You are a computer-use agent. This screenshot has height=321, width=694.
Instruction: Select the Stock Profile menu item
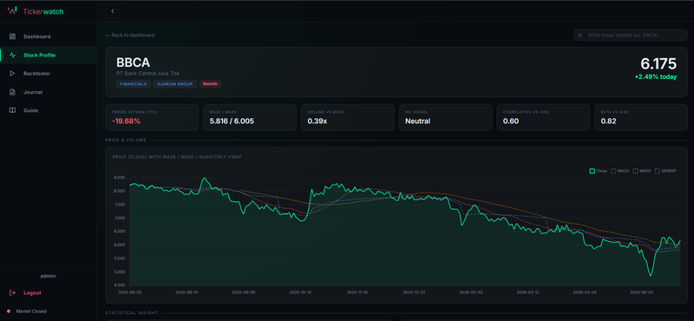click(48, 55)
